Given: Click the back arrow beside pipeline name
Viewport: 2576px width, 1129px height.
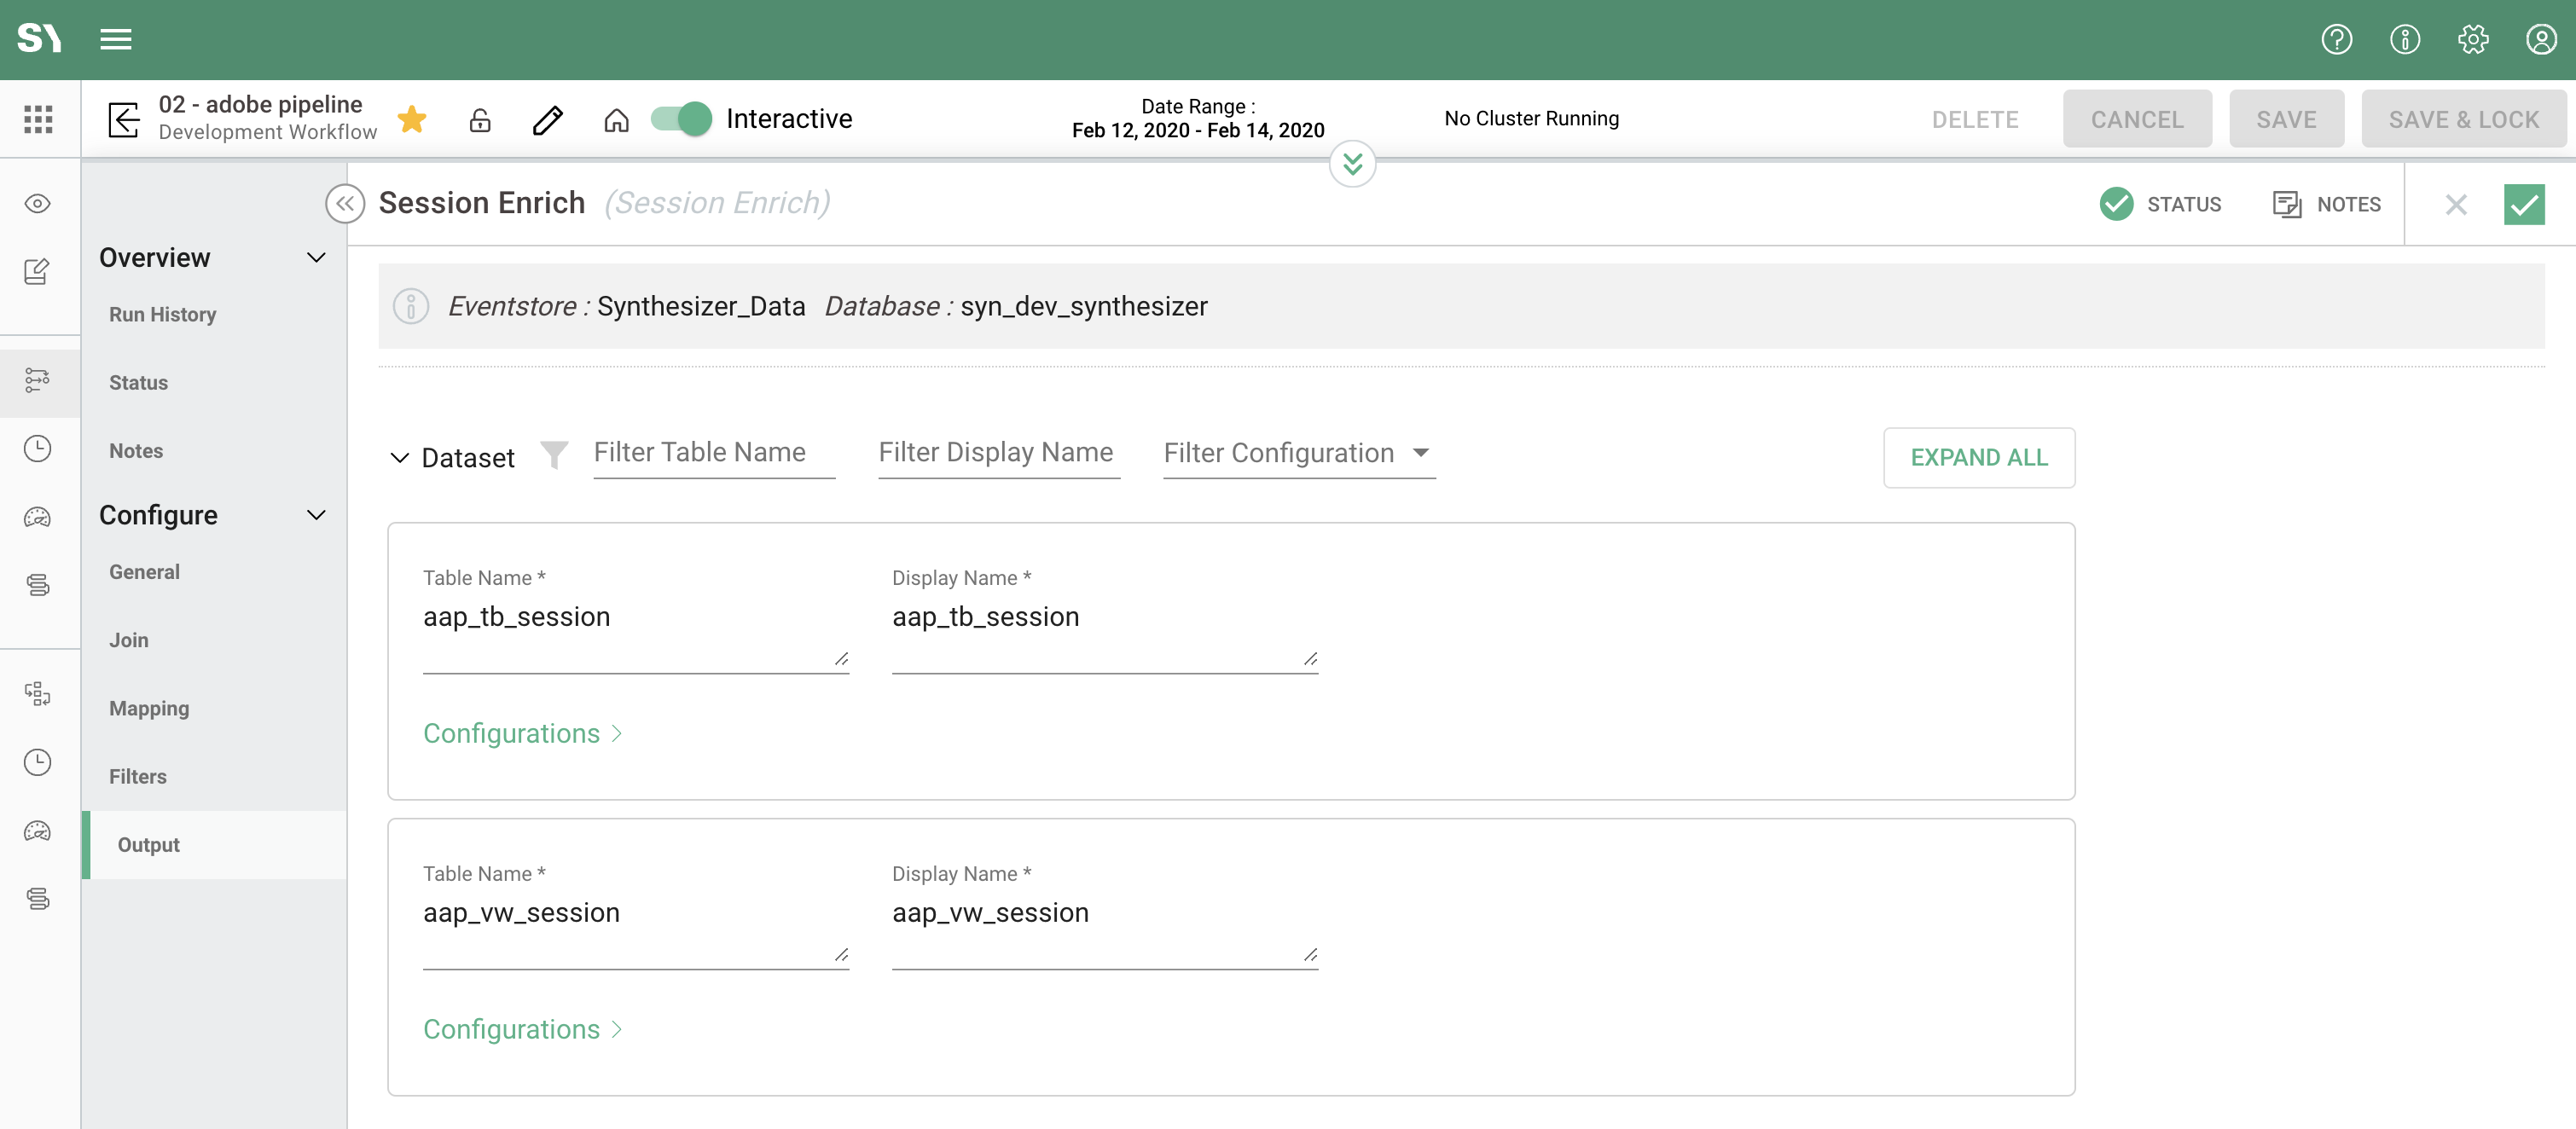Looking at the screenshot, I should click(124, 119).
